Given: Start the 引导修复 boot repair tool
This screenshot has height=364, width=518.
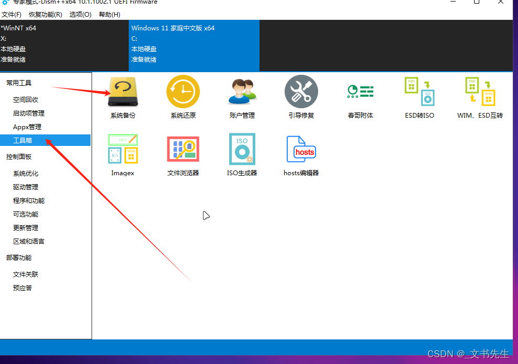Looking at the screenshot, I should pos(301,97).
